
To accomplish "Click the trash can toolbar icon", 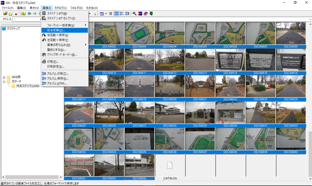I will (x=110, y=14).
